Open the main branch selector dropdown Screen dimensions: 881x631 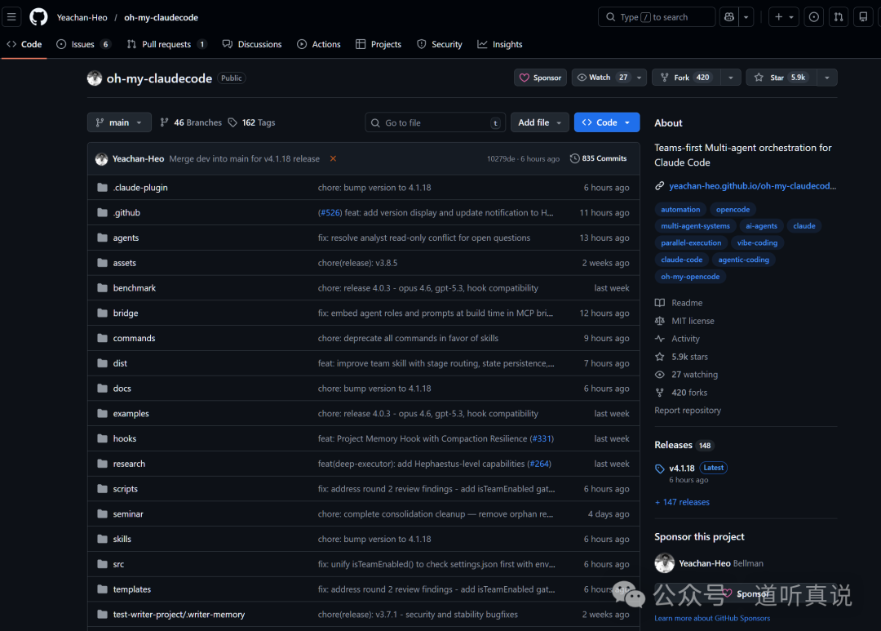(119, 122)
